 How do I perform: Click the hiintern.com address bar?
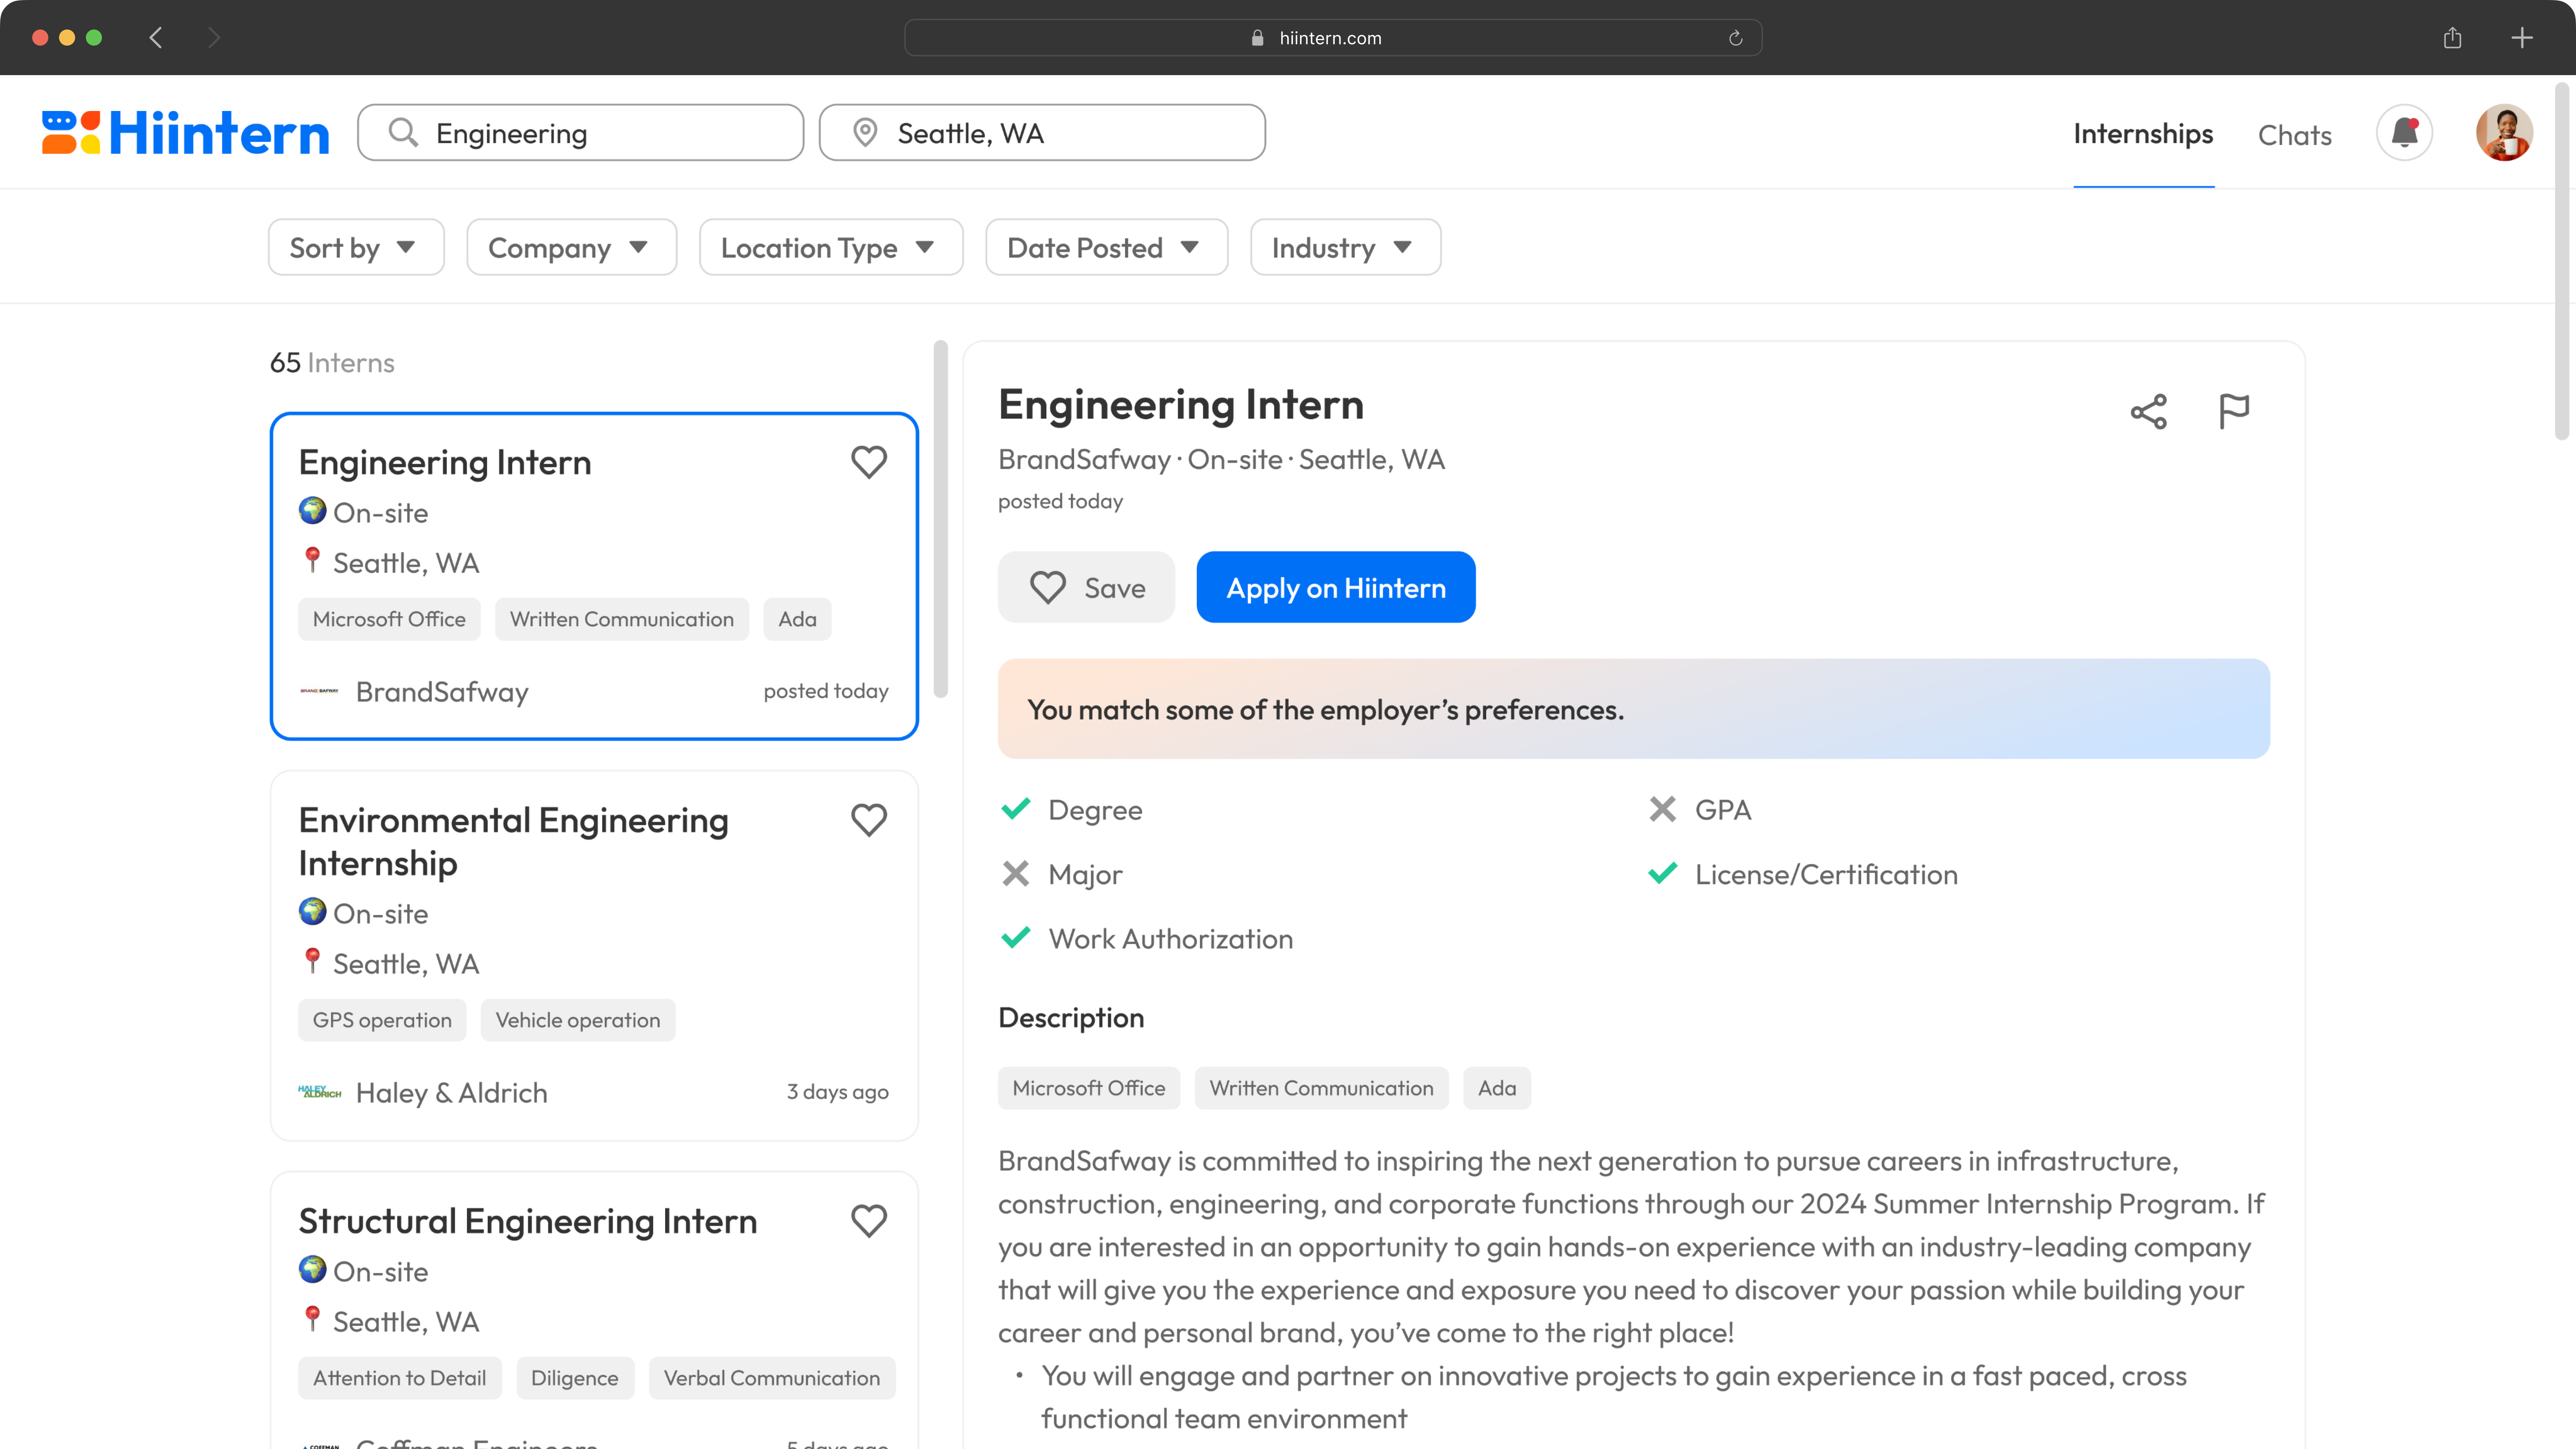click(1333, 38)
